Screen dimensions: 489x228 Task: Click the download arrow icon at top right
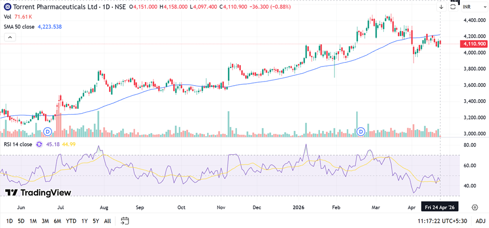(441, 7)
